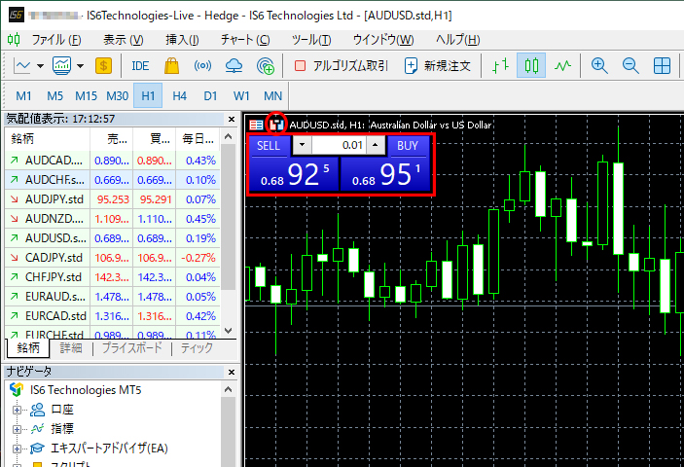Close the ナビゲータ panel
684x467 pixels.
coord(232,372)
